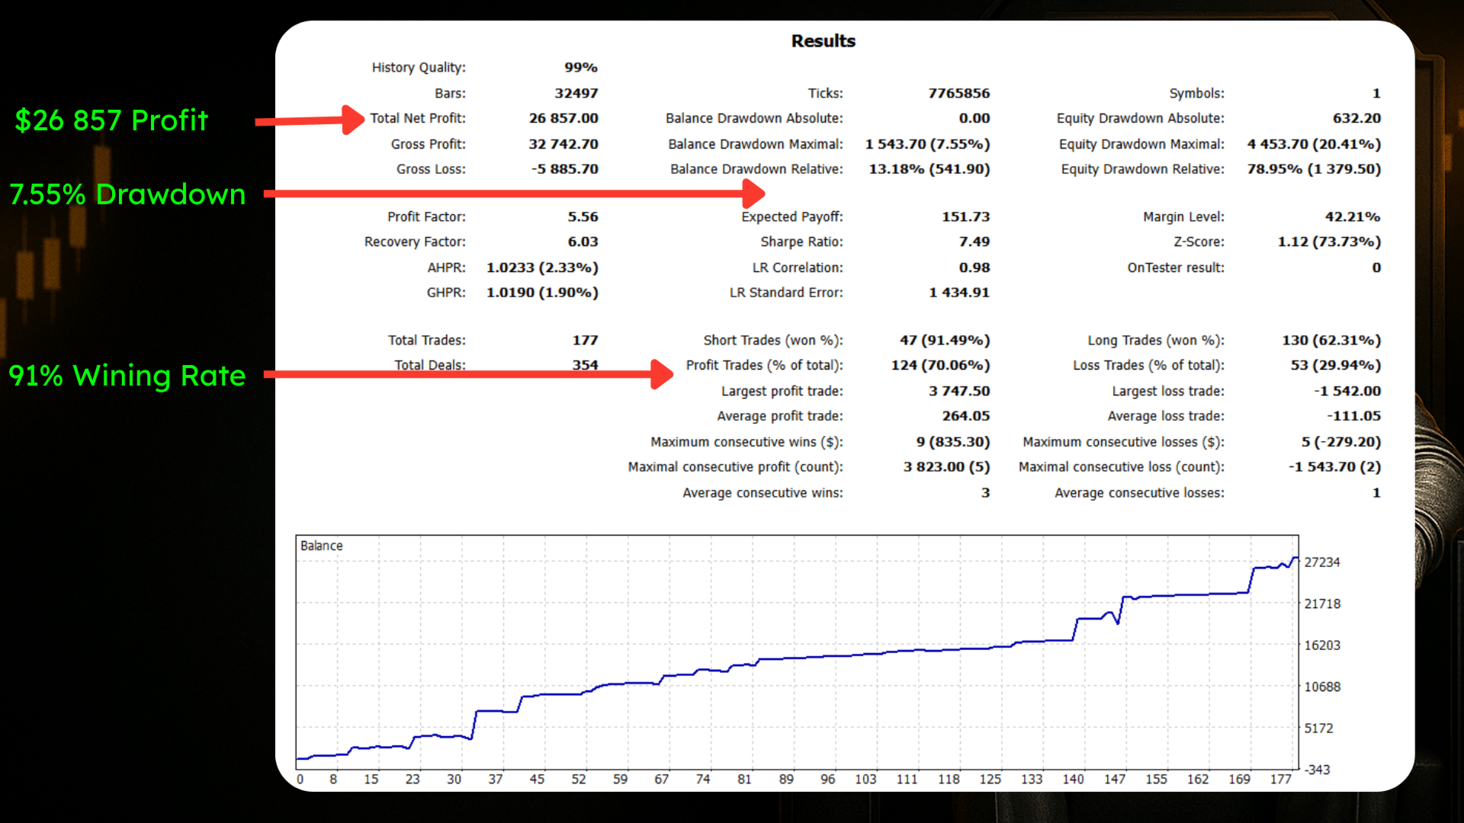Click the red arrow pointing to Total Net Profit
The width and height of the screenshot is (1464, 823).
click(x=309, y=120)
